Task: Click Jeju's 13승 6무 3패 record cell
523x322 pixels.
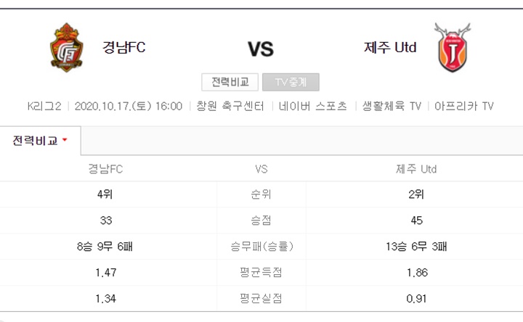Action: click(x=416, y=247)
